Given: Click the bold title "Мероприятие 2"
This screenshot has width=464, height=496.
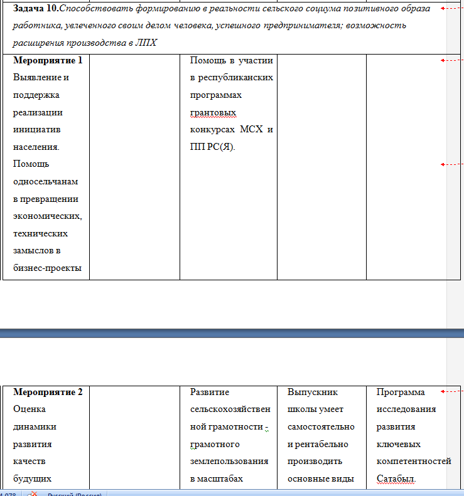Looking at the screenshot, I should tap(48, 392).
